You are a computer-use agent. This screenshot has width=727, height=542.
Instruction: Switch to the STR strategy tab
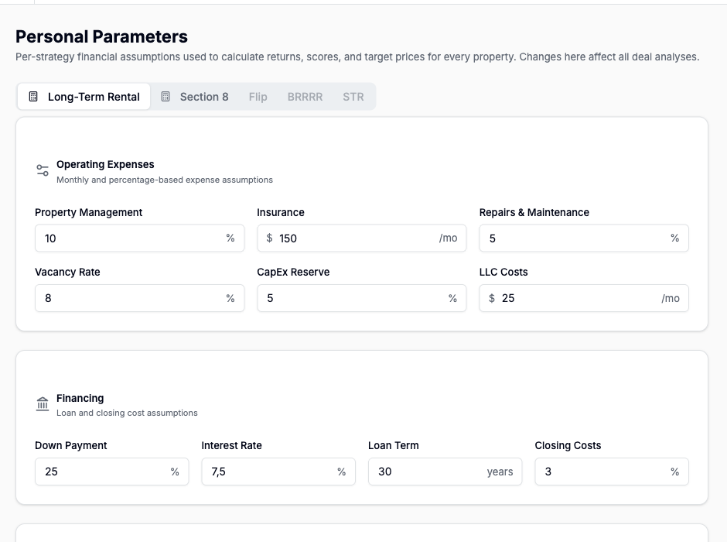pyautogui.click(x=353, y=96)
